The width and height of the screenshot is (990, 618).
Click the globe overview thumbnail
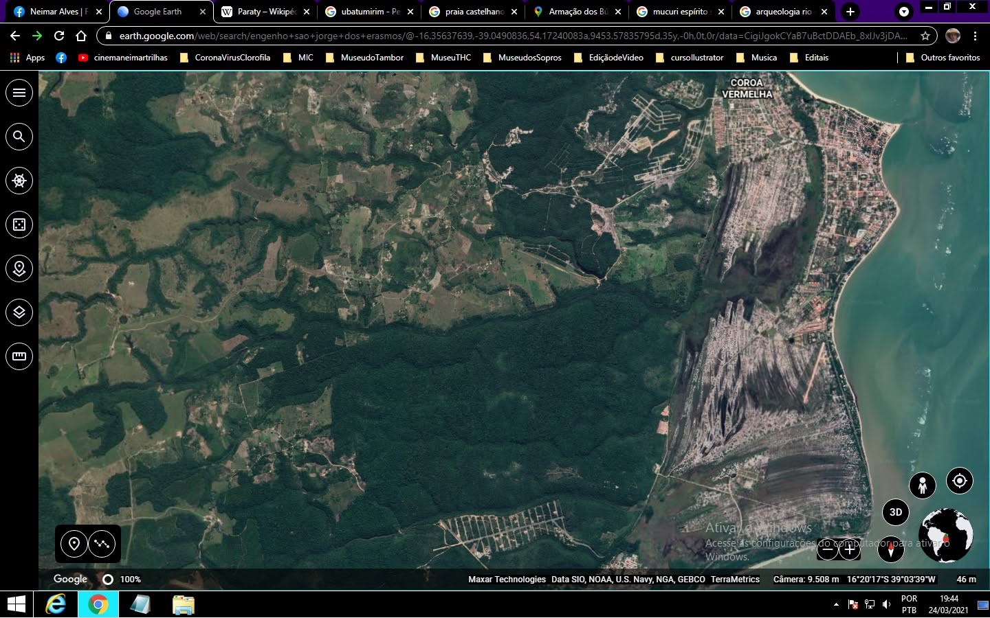coord(946,536)
